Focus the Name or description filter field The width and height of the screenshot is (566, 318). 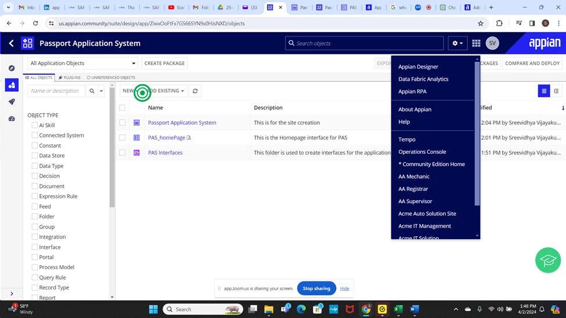coord(56,91)
